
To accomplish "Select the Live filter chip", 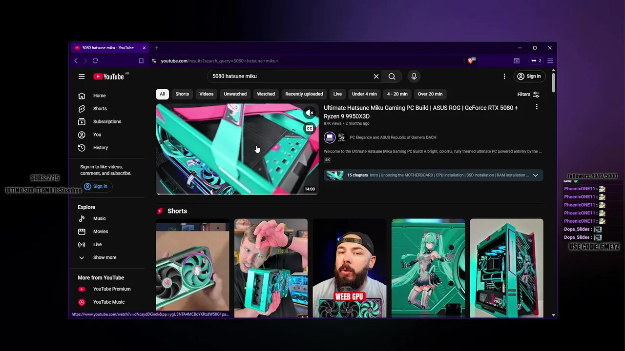I will pyautogui.click(x=337, y=94).
